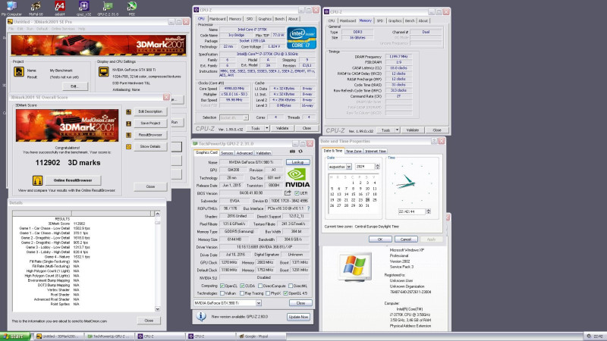Open the Tools dropdown arrow in CPU-Z CPU window
Viewport: 607px width, 341px height.
pyautogui.click(x=267, y=128)
